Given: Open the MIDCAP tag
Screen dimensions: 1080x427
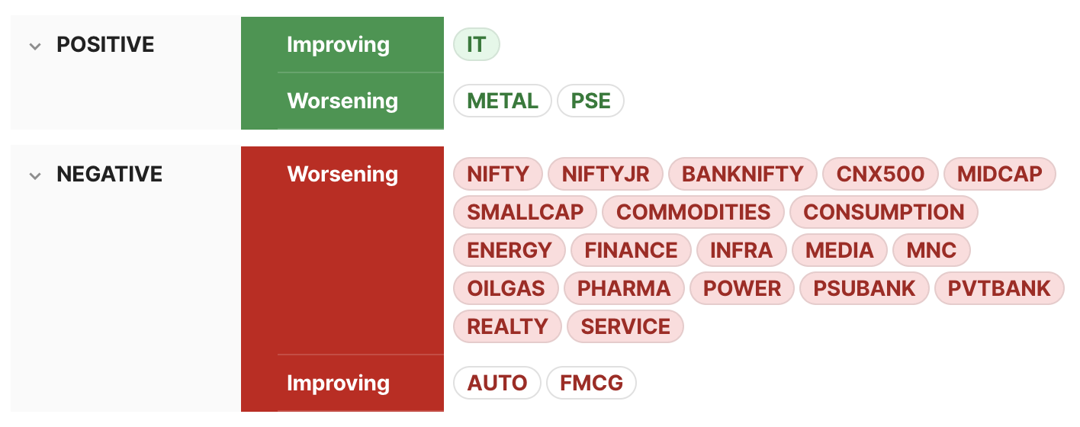Looking at the screenshot, I should click(999, 175).
